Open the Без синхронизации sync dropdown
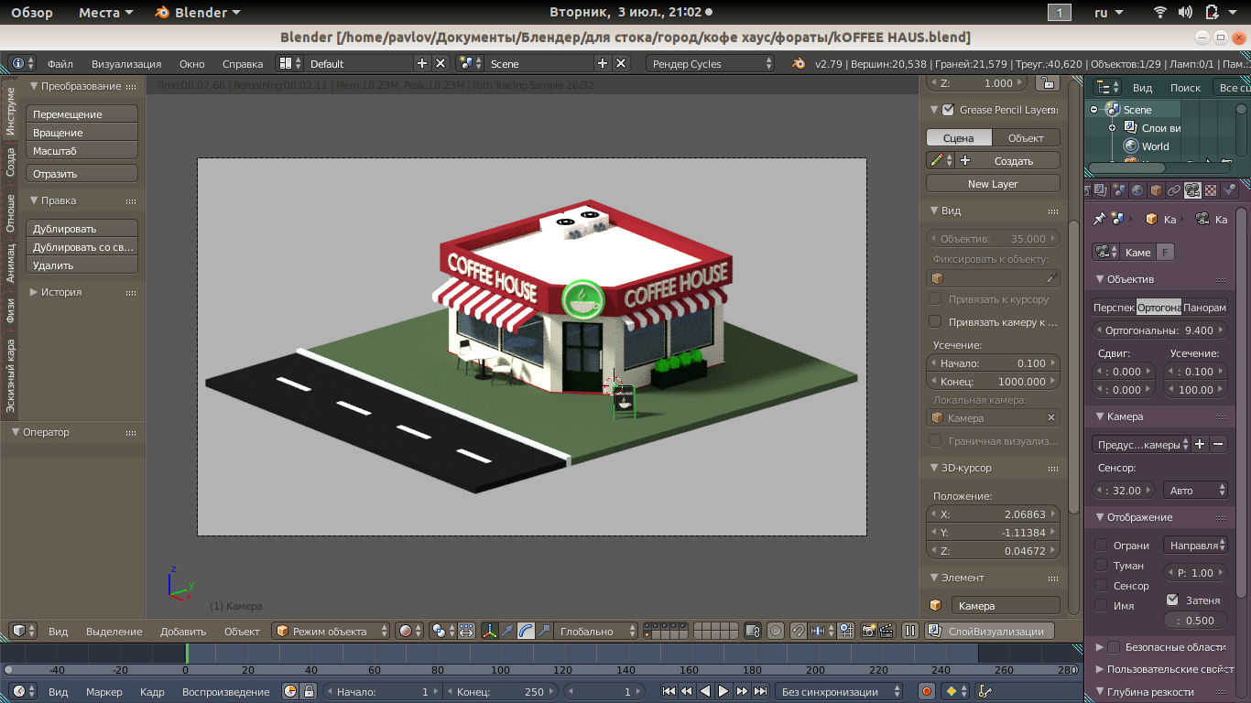The height and width of the screenshot is (703, 1251). point(838,692)
